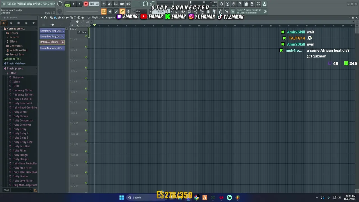The height and width of the screenshot is (202, 359).
Task: Toggle typing keyboard to piano icon
Action: click(x=104, y=12)
